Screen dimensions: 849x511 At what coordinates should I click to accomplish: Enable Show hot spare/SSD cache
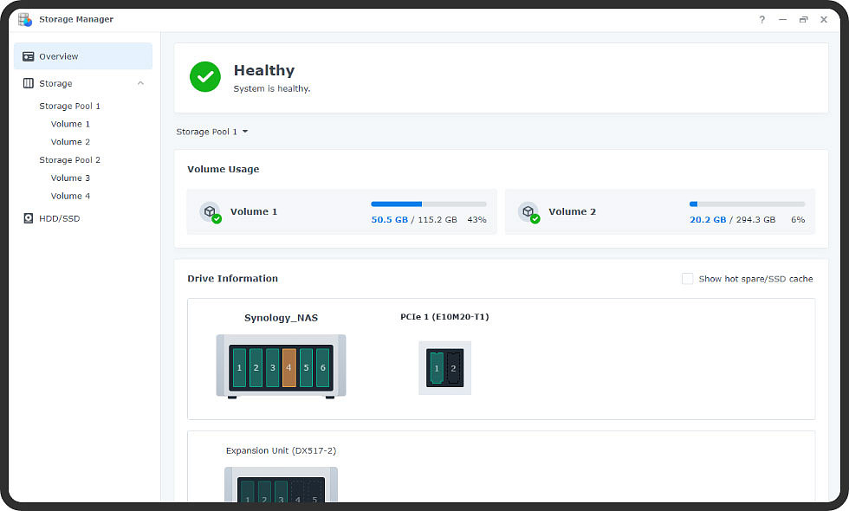tap(688, 279)
